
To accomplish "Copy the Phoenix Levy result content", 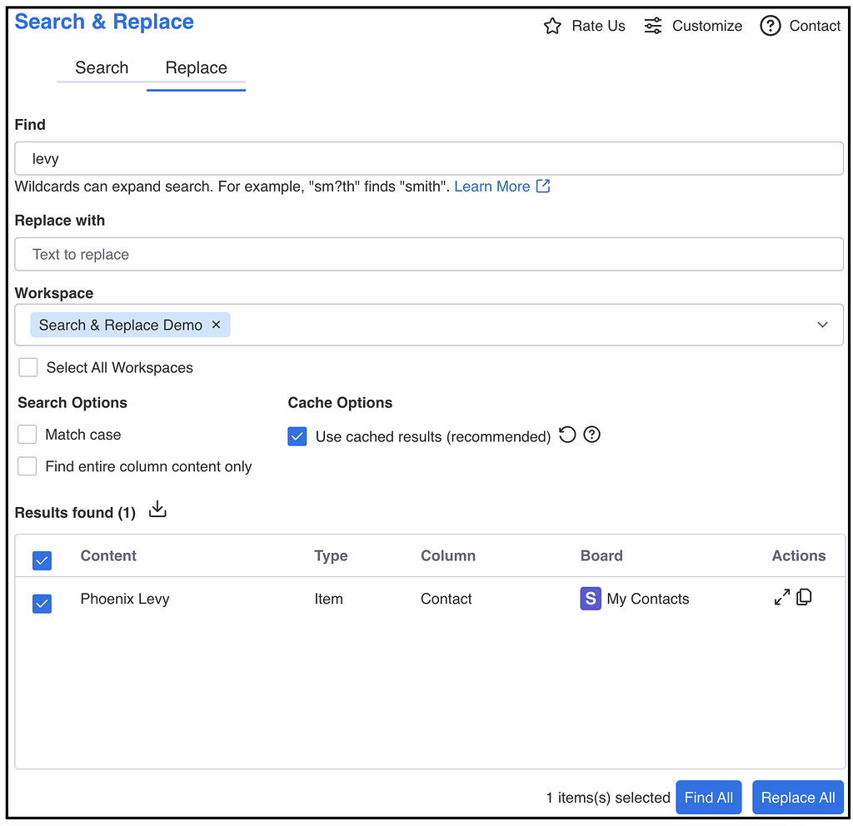I will click(x=804, y=597).
